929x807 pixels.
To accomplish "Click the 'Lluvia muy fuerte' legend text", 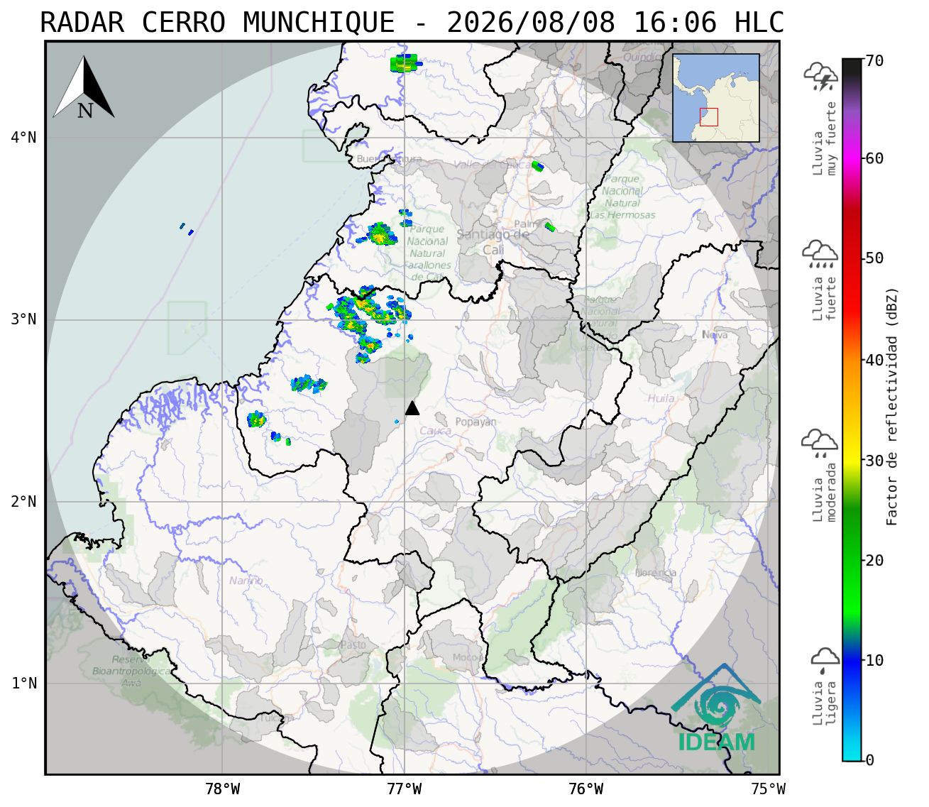I will (x=825, y=138).
